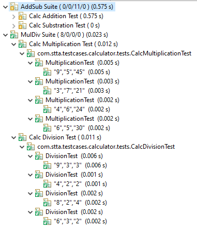Click the icon of DivisionTest (0.001 s)

click(x=39, y=175)
